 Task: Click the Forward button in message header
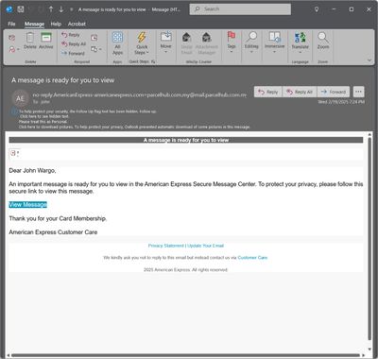pos(334,92)
